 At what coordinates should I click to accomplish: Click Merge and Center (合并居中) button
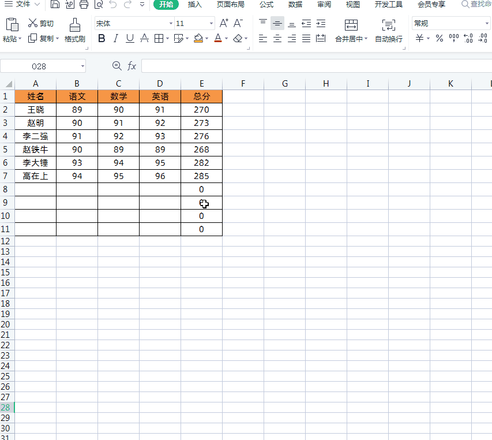click(351, 31)
